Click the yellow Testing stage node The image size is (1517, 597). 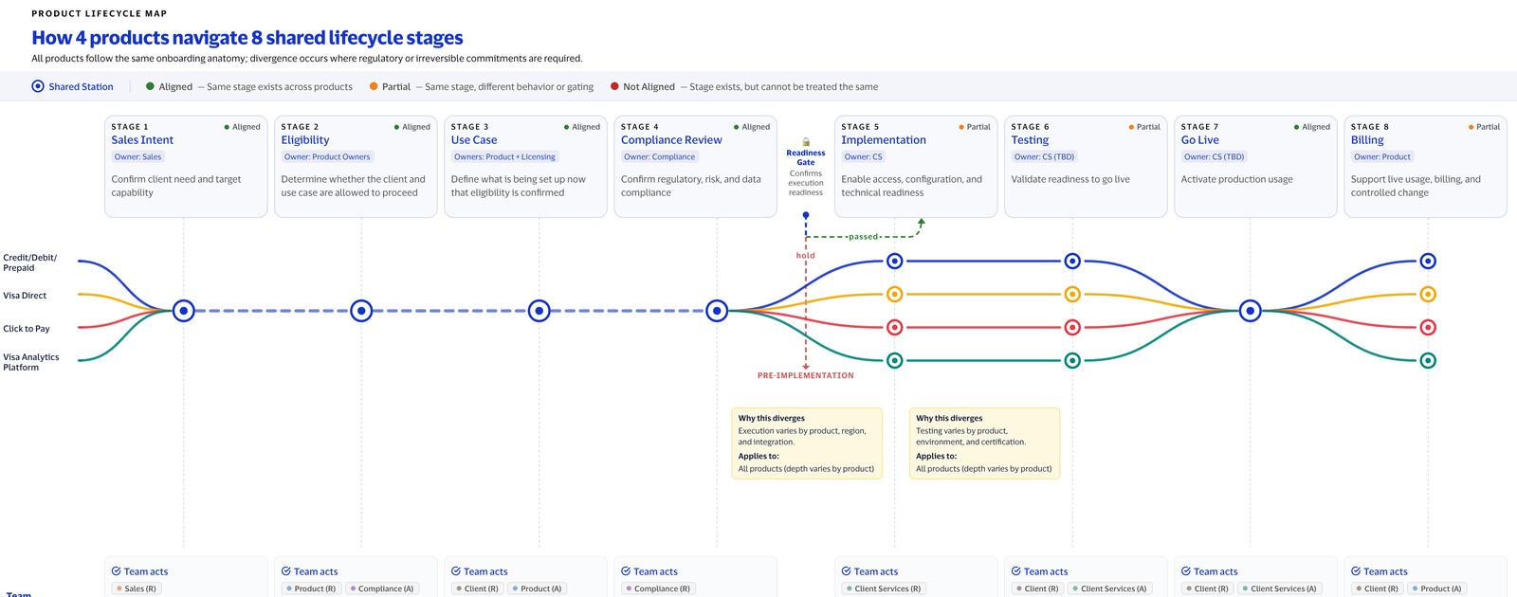click(x=1072, y=294)
